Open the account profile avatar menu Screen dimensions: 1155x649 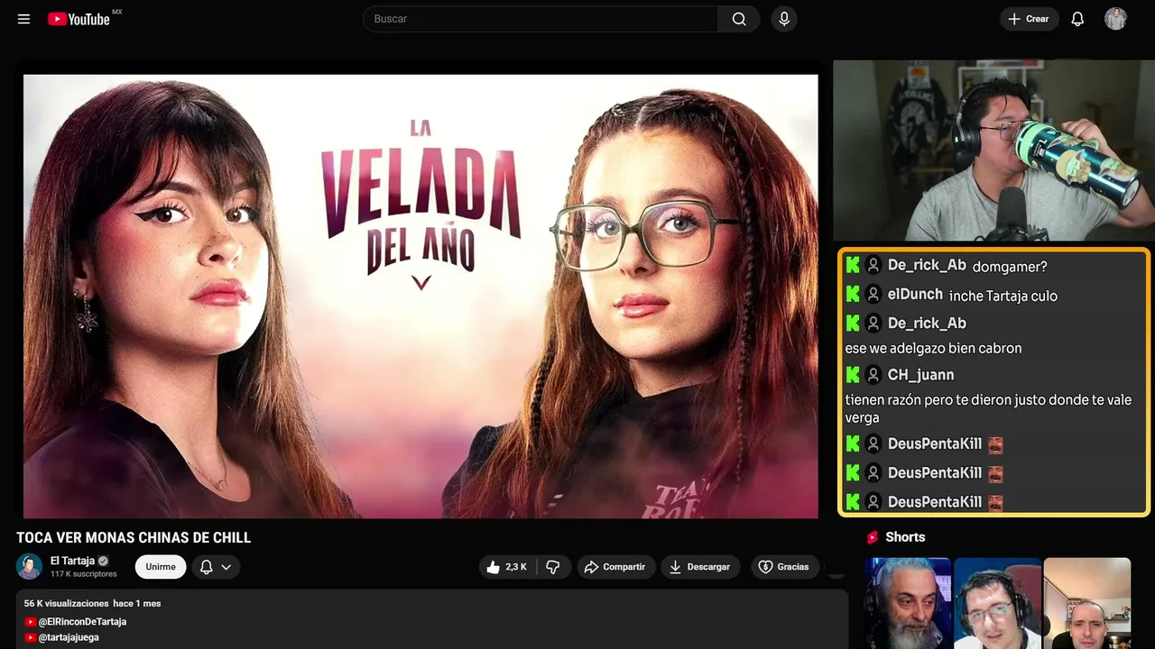(1116, 19)
